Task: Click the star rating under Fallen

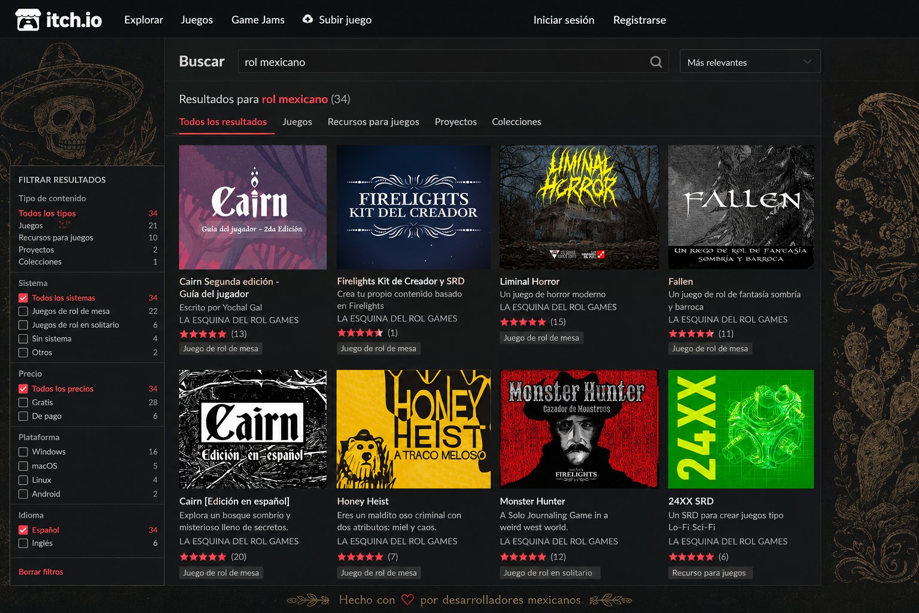Action: [691, 333]
